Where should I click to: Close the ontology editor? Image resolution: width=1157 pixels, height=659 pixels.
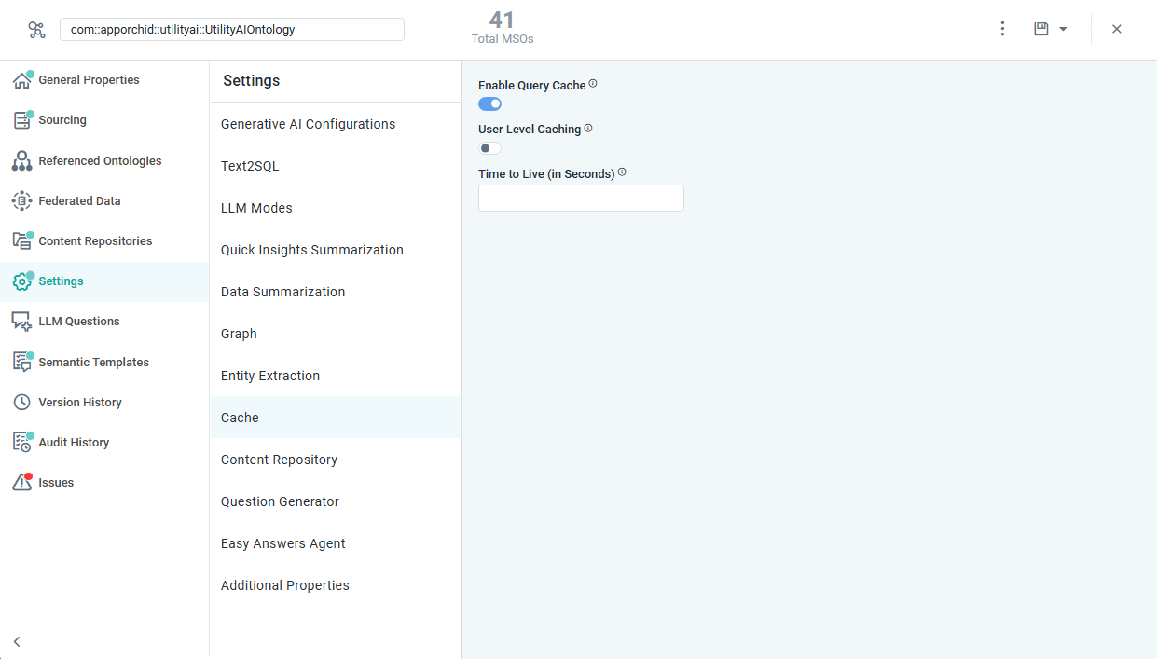click(1116, 29)
